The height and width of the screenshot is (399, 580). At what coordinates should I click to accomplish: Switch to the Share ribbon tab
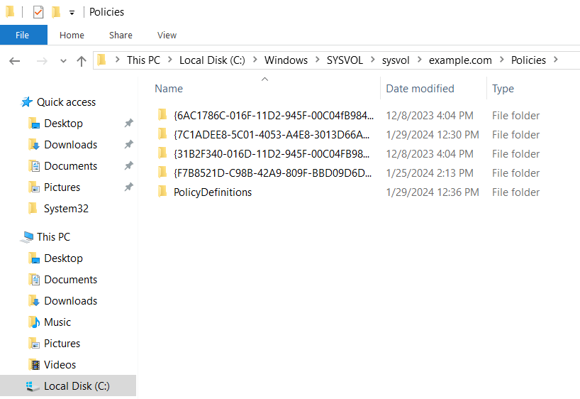tap(121, 35)
